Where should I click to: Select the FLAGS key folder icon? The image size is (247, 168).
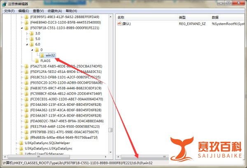click(x=37, y=61)
